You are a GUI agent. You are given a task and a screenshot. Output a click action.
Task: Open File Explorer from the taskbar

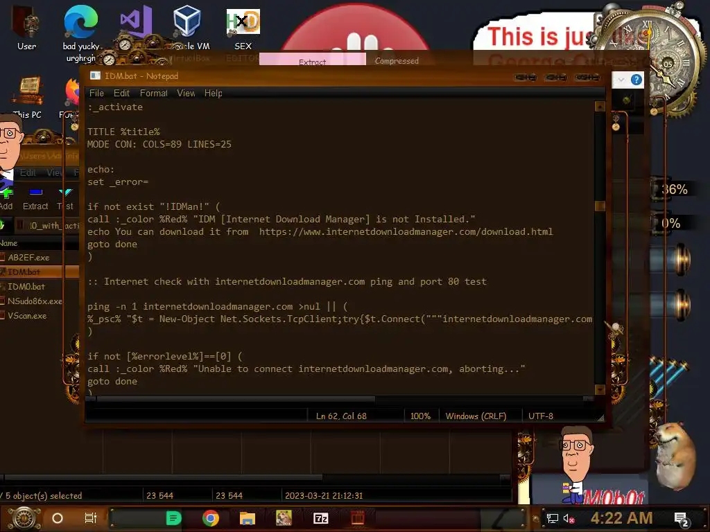click(x=248, y=518)
